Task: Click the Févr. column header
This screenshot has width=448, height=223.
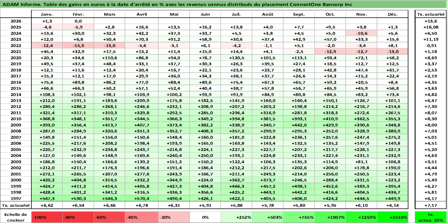Action: [78, 14]
